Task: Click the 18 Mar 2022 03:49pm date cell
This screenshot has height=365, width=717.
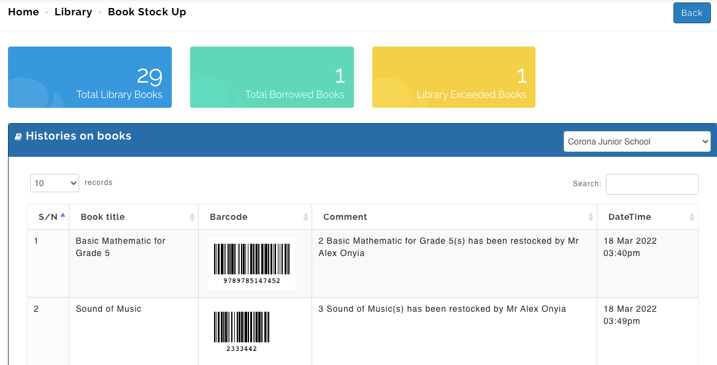Action: click(648, 331)
